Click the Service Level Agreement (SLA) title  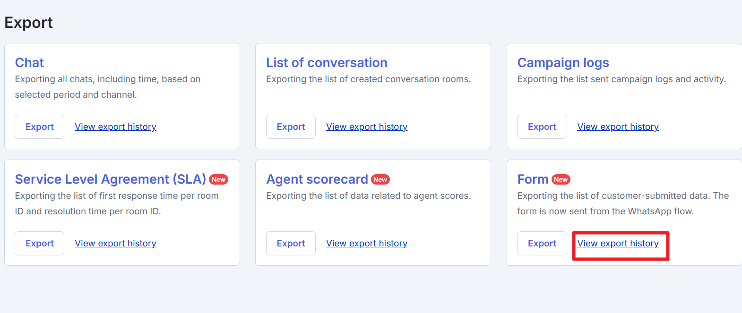click(x=110, y=179)
